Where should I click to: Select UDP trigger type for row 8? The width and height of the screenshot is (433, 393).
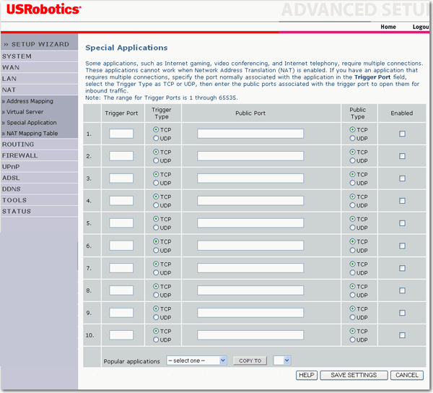[x=156, y=295]
